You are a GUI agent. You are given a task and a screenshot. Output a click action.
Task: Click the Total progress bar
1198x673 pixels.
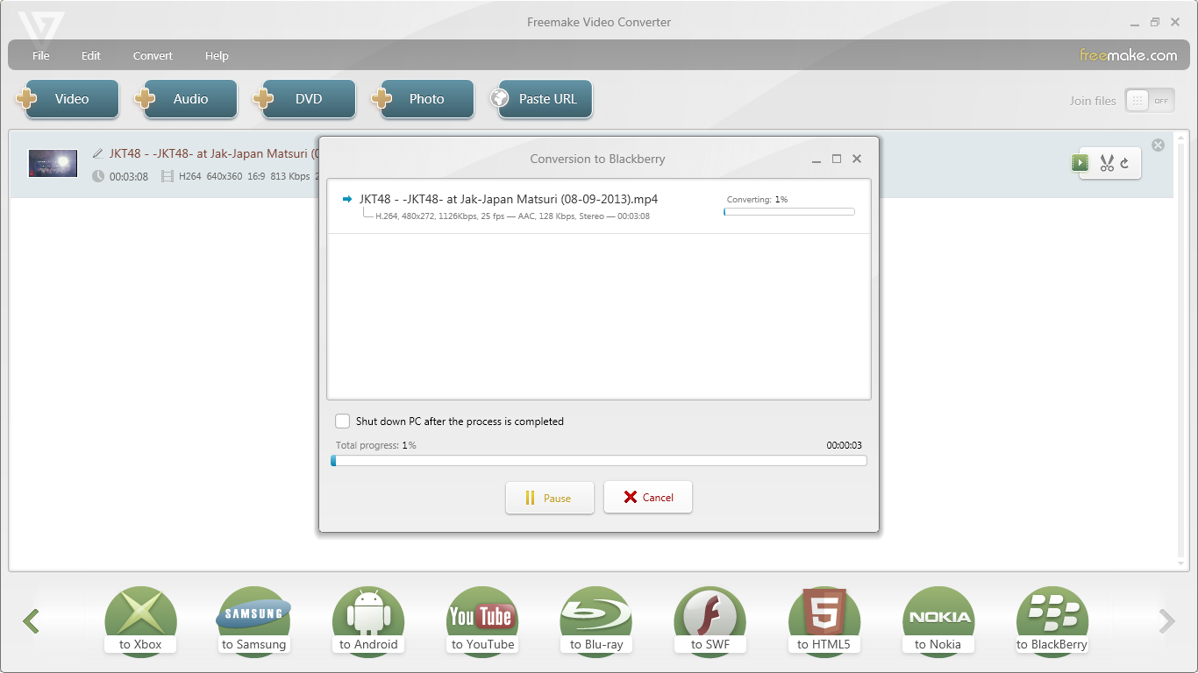click(599, 461)
